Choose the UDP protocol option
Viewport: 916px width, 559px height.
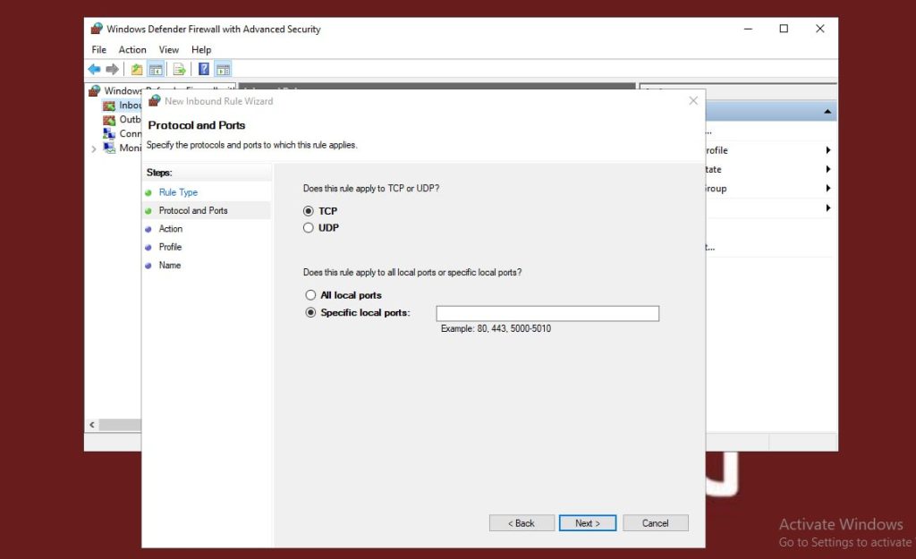(x=309, y=228)
